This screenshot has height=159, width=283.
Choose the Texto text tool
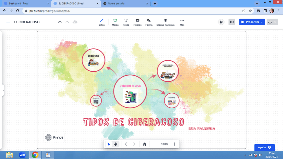(126, 22)
